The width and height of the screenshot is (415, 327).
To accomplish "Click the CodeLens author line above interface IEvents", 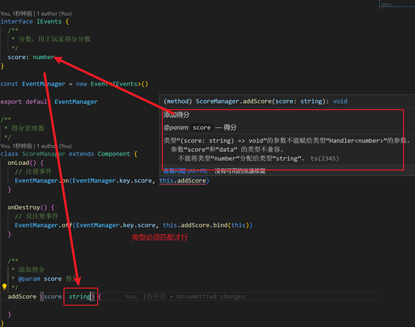I will (x=36, y=14).
